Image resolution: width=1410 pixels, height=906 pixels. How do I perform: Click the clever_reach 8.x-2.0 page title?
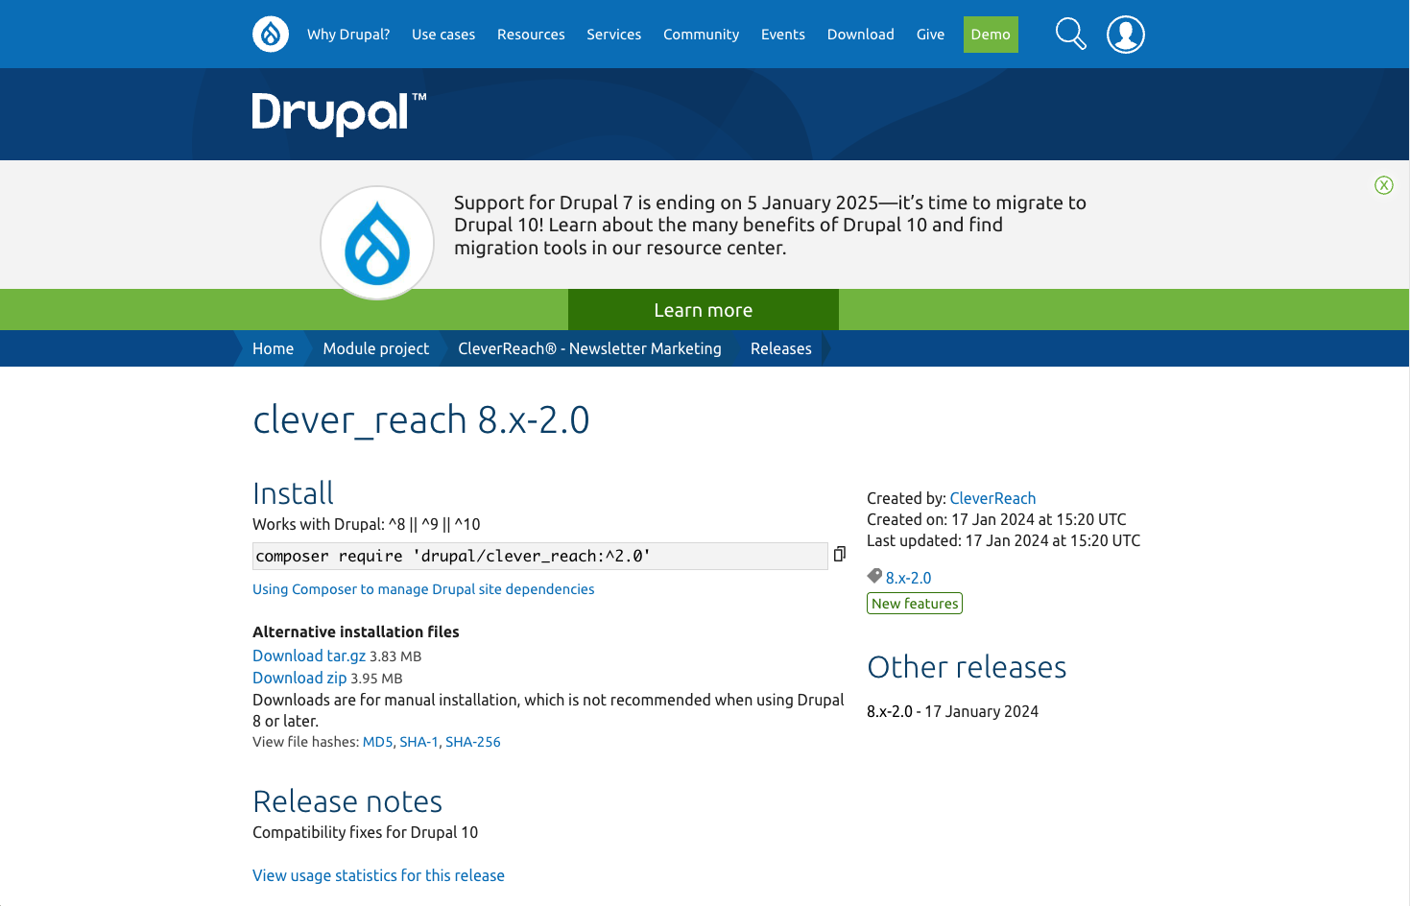coord(421,420)
